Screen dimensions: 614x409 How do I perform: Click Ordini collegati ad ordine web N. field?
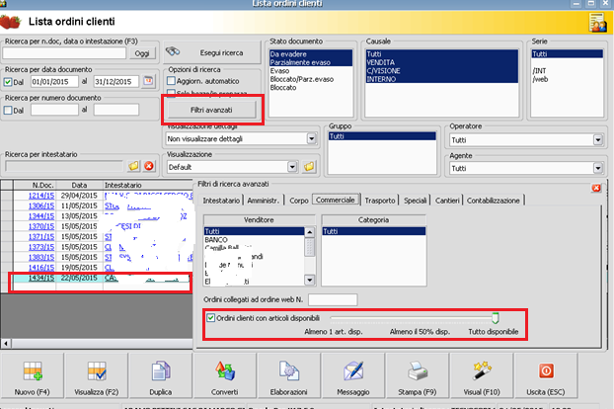333,299
